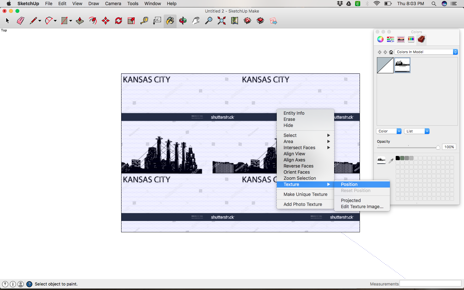This screenshot has width=464, height=290.
Task: Click the Zoom Extents tool
Action: 222,21
